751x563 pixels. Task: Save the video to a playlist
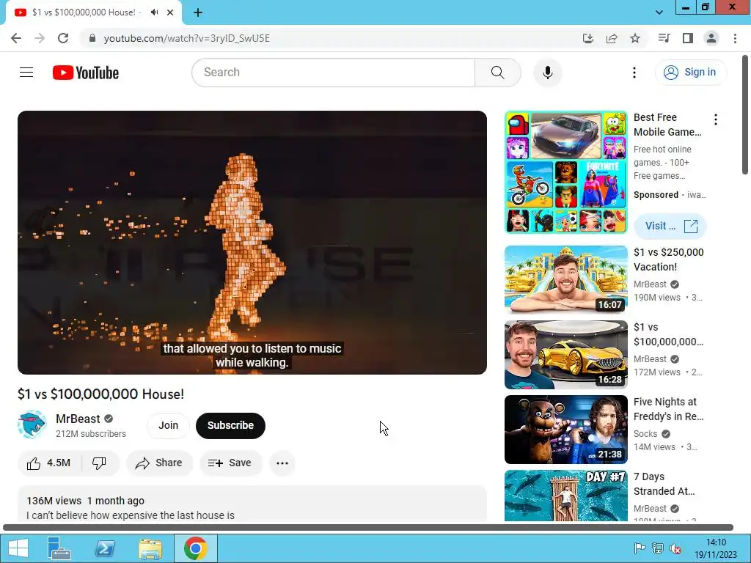(x=230, y=463)
